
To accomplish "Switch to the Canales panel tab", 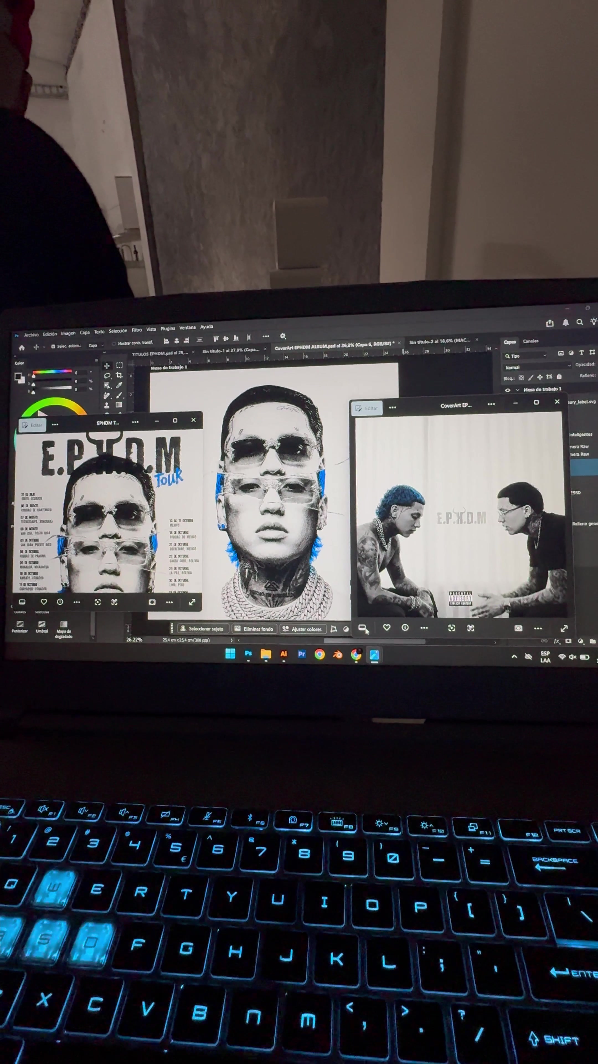I will 530,341.
